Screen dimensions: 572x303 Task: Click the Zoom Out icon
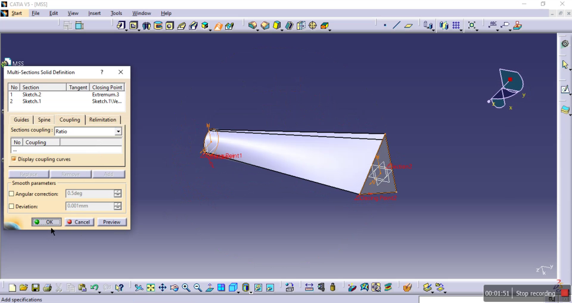(197, 287)
